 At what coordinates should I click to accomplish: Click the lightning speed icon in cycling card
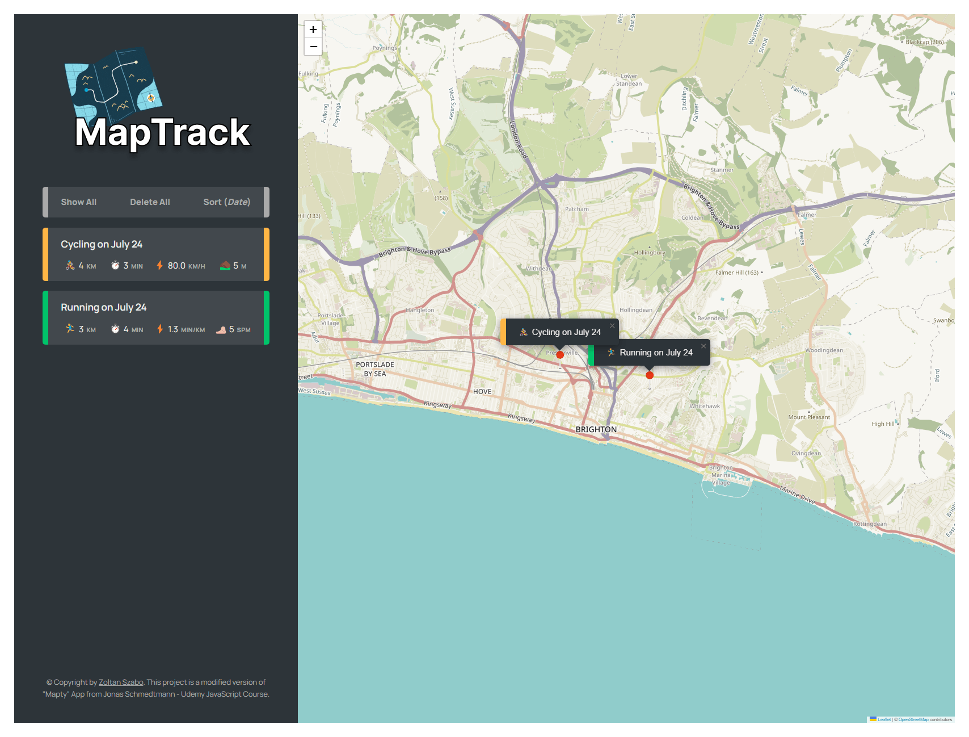(160, 266)
